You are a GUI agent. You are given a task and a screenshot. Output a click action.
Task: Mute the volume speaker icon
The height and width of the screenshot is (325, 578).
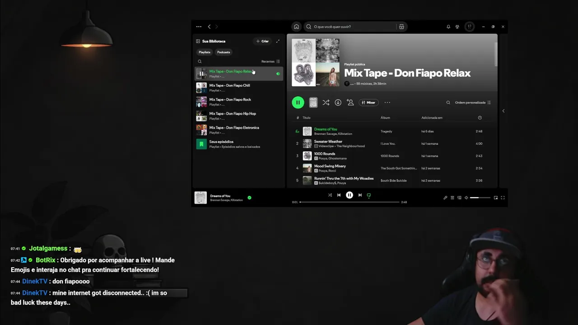[x=466, y=198]
